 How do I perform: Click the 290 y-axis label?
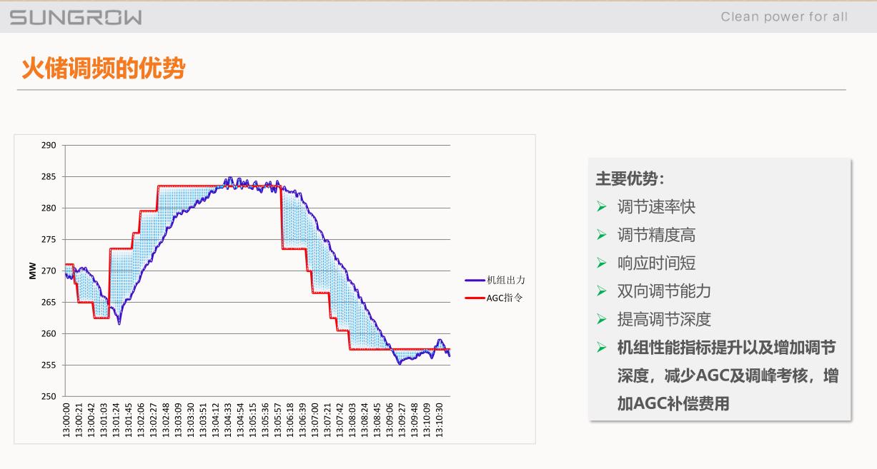48,146
